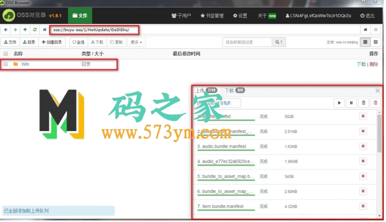Click the toolbar 下载 button
Screen dimensions: 386x222
point(97,42)
